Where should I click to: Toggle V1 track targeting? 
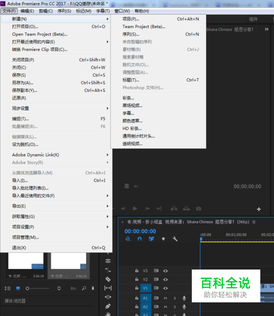pyautogui.click(x=145, y=288)
